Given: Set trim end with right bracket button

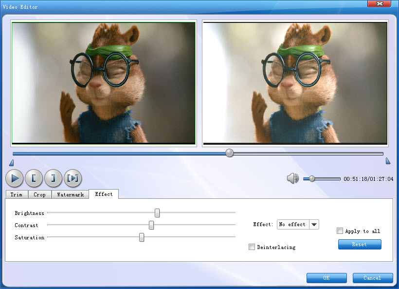Looking at the screenshot, I should (53, 178).
